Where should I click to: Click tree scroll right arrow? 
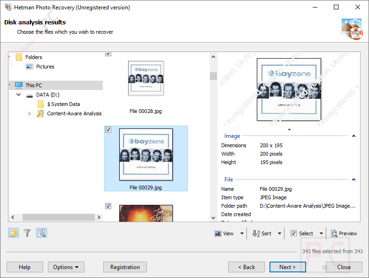click(x=99, y=218)
